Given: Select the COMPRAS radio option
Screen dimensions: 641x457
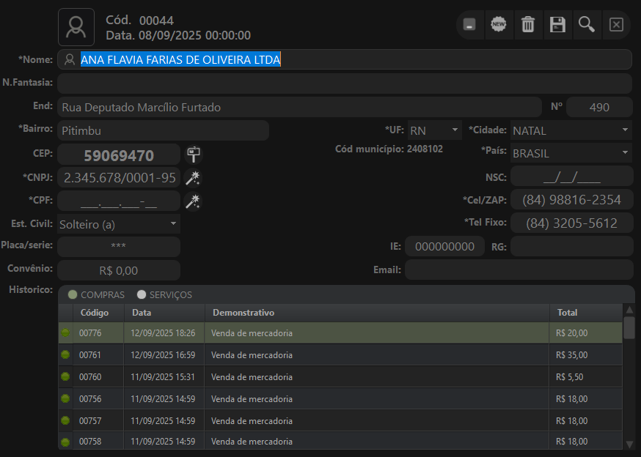Looking at the screenshot, I should (x=73, y=294).
